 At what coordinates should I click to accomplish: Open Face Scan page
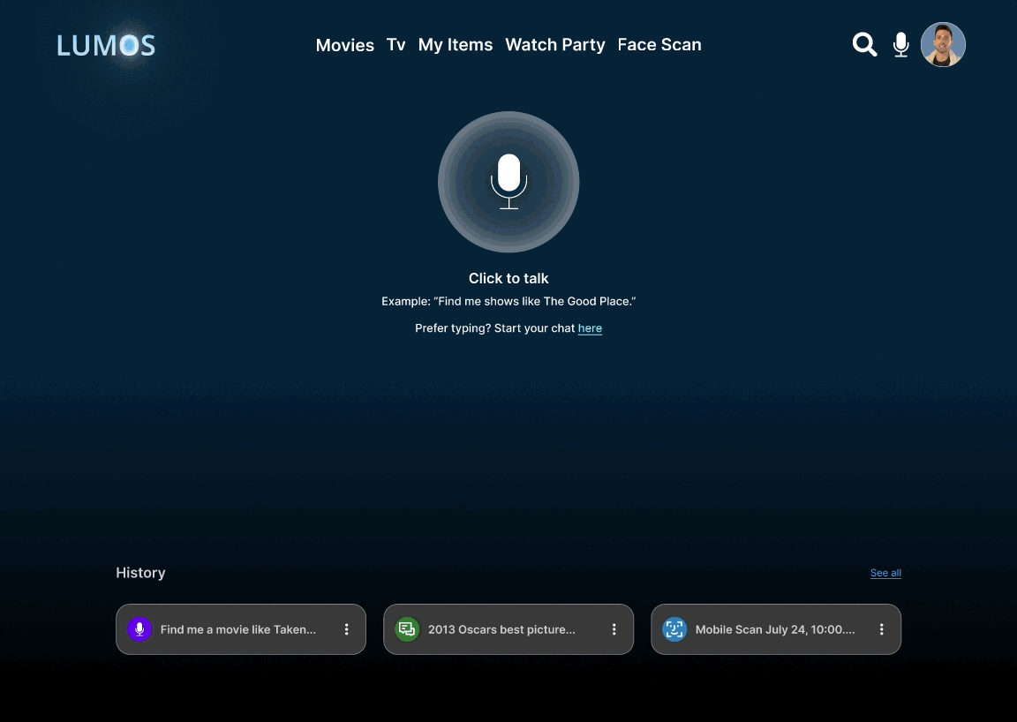pos(659,45)
